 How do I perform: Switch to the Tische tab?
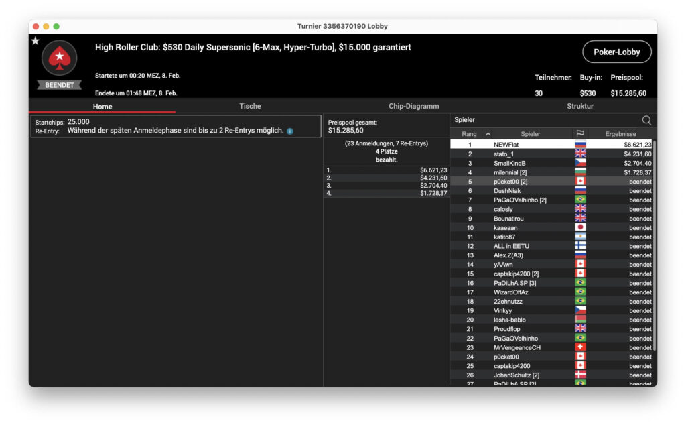click(x=250, y=106)
